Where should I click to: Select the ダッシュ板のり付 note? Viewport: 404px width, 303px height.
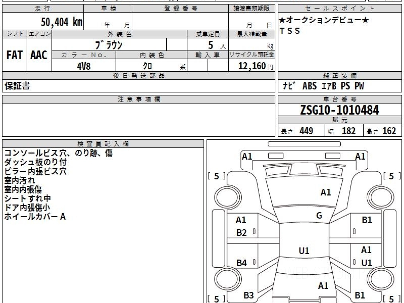35,162
